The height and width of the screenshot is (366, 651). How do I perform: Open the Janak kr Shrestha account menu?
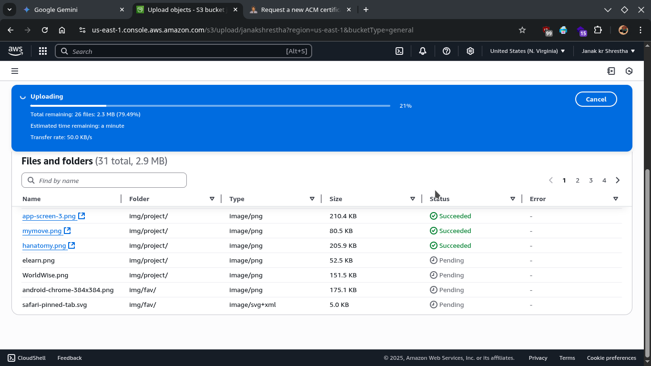(608, 51)
